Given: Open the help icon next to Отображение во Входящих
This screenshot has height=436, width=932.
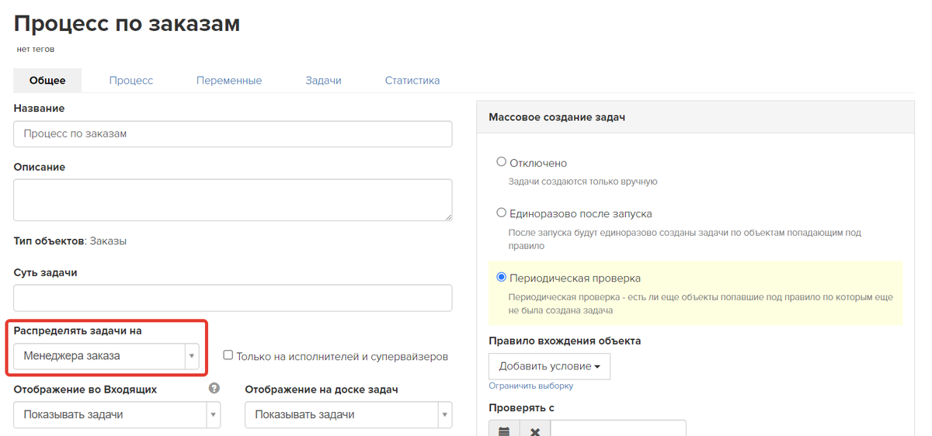Looking at the screenshot, I should click(x=214, y=389).
